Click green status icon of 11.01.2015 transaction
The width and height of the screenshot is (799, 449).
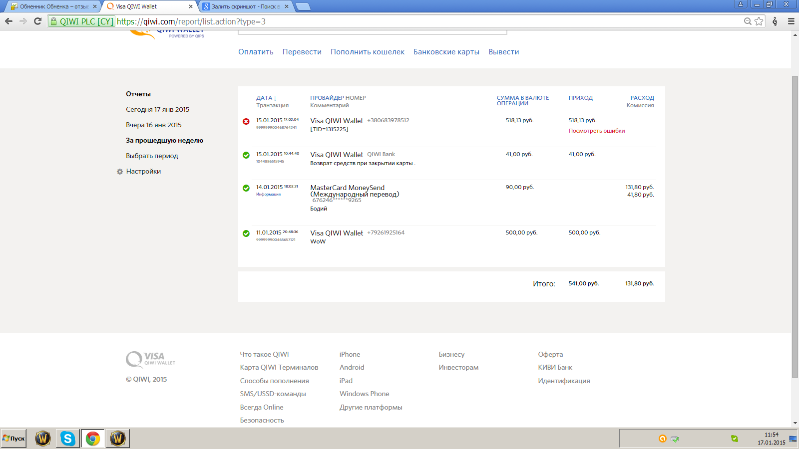(246, 233)
